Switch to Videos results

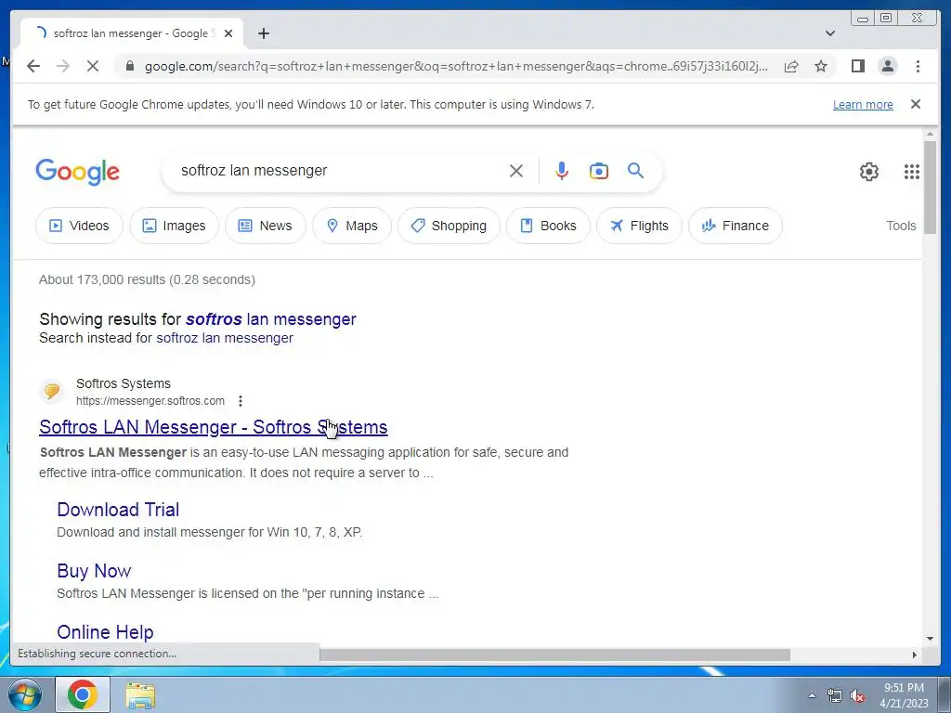point(79,226)
